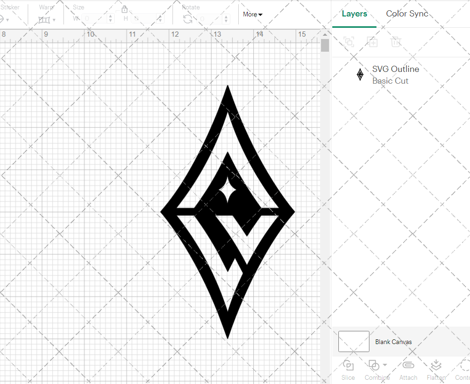Click the Delete layer trash icon

396,42
